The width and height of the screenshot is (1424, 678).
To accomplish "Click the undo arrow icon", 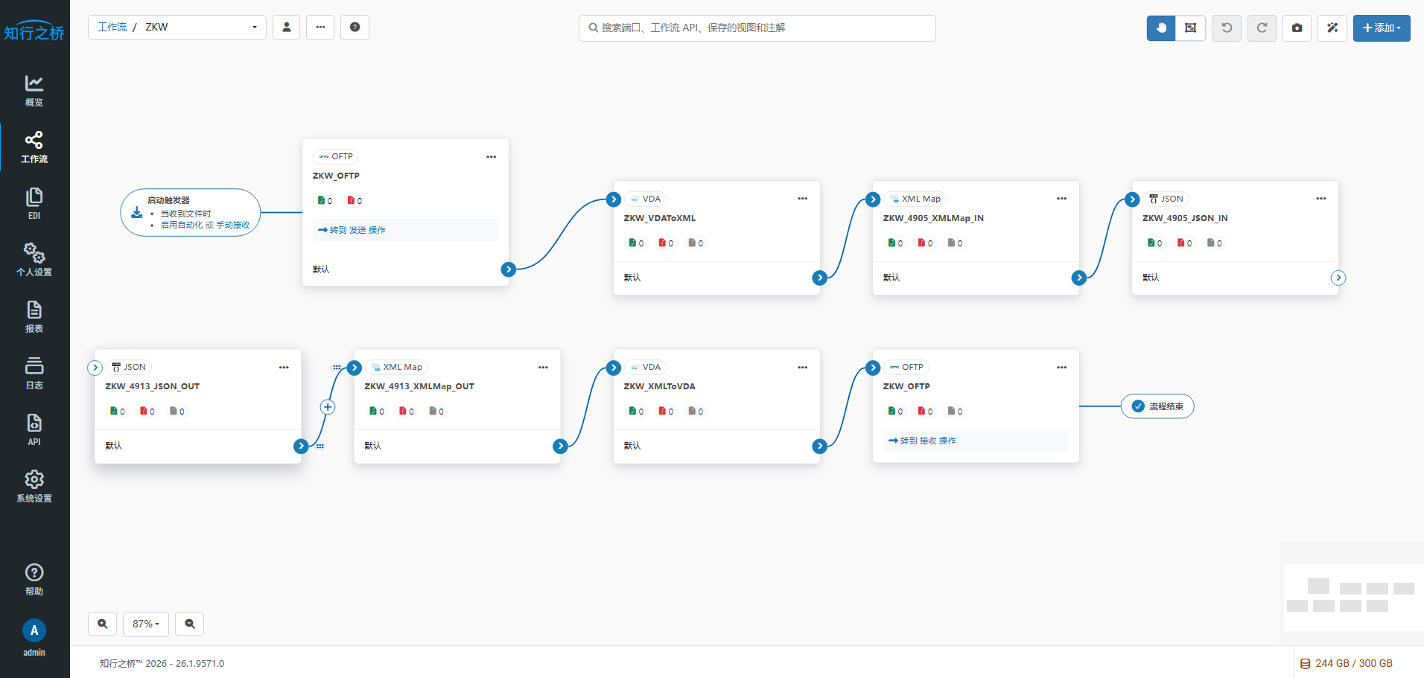I will click(1227, 28).
